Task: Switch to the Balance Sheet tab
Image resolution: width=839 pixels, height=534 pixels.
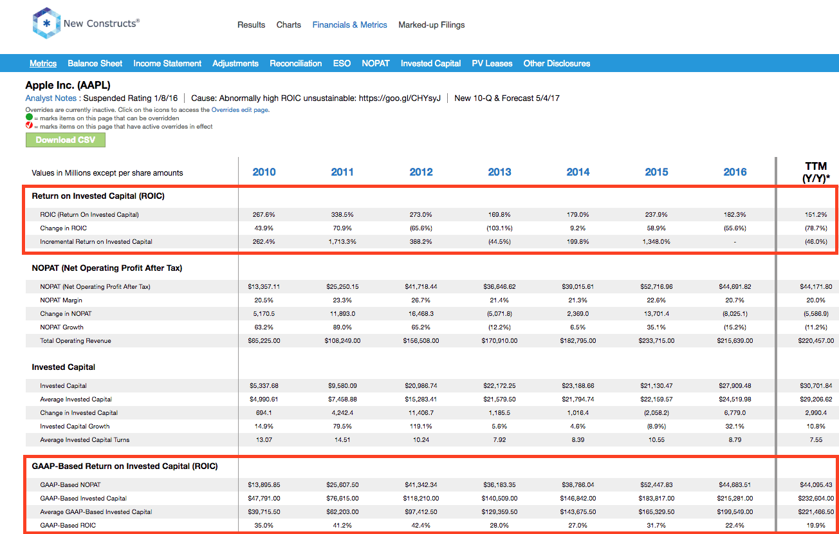Action: [x=95, y=63]
